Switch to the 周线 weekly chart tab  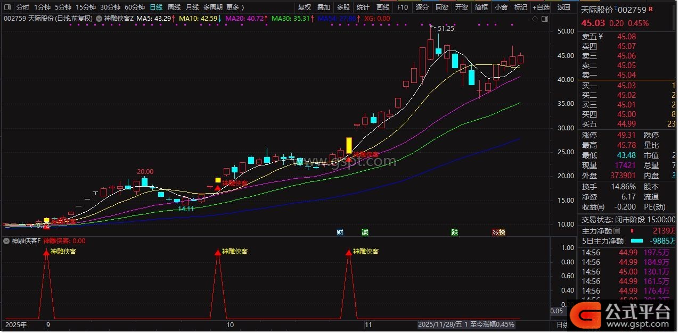coord(174,7)
